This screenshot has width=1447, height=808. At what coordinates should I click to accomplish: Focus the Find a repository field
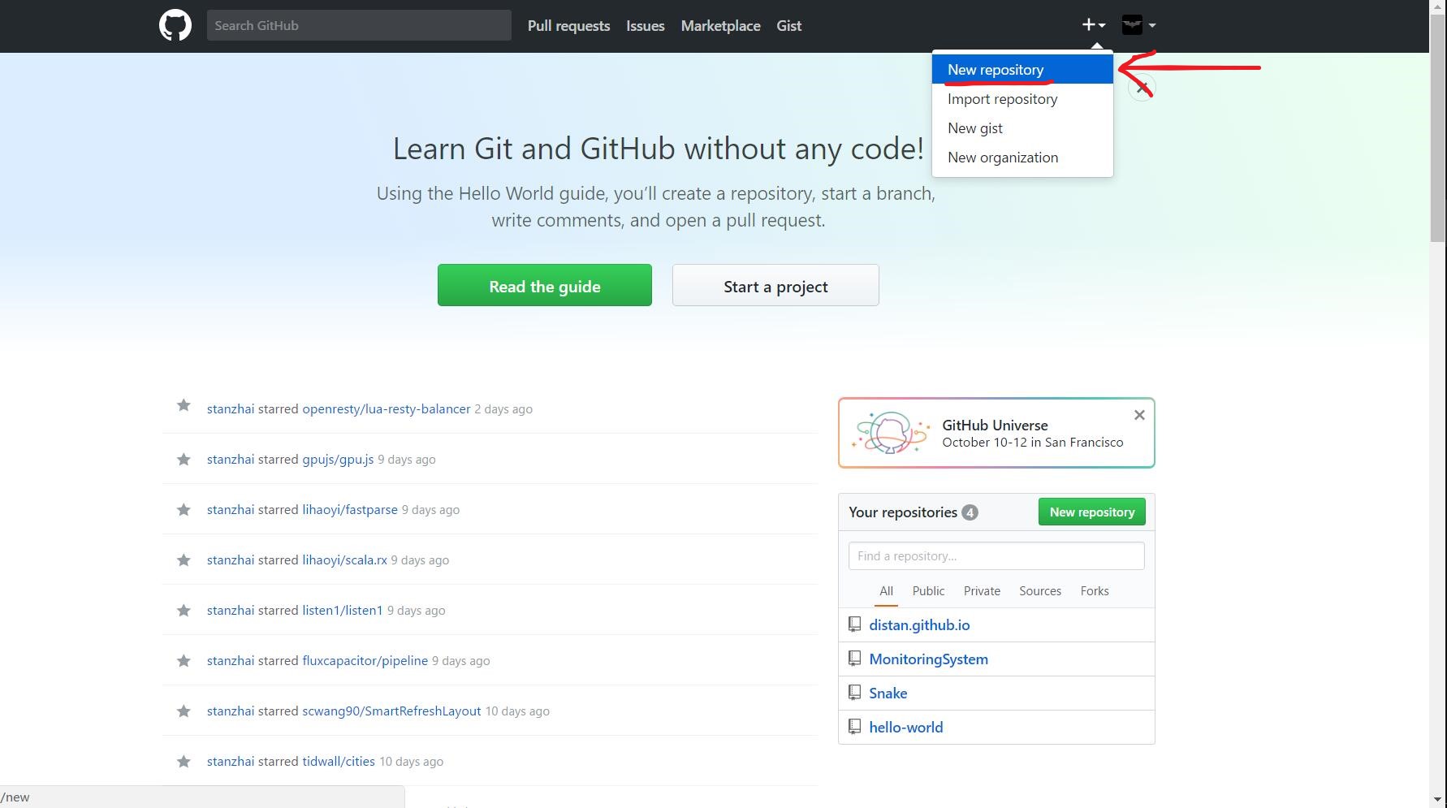(996, 556)
